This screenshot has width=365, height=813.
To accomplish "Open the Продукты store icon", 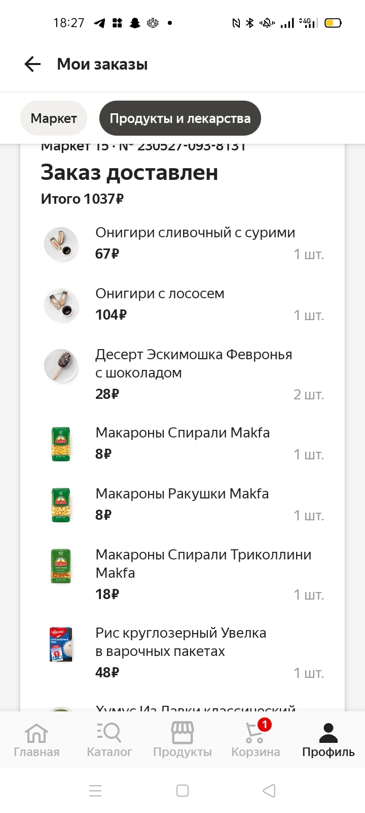I will (182, 733).
